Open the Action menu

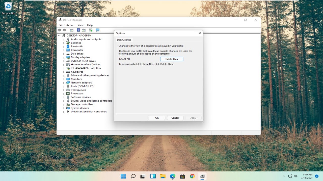70,25
